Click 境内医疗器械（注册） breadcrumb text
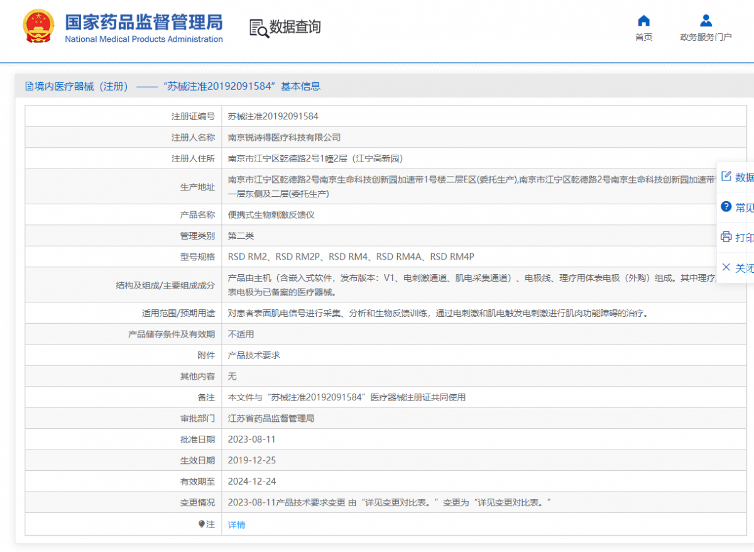Viewport: 754px width, 552px height. pos(82,86)
